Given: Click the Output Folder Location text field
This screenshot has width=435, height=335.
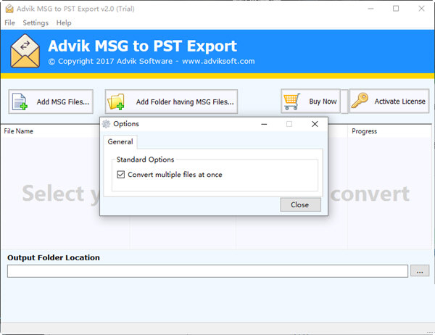Looking at the screenshot, I should click(x=207, y=271).
